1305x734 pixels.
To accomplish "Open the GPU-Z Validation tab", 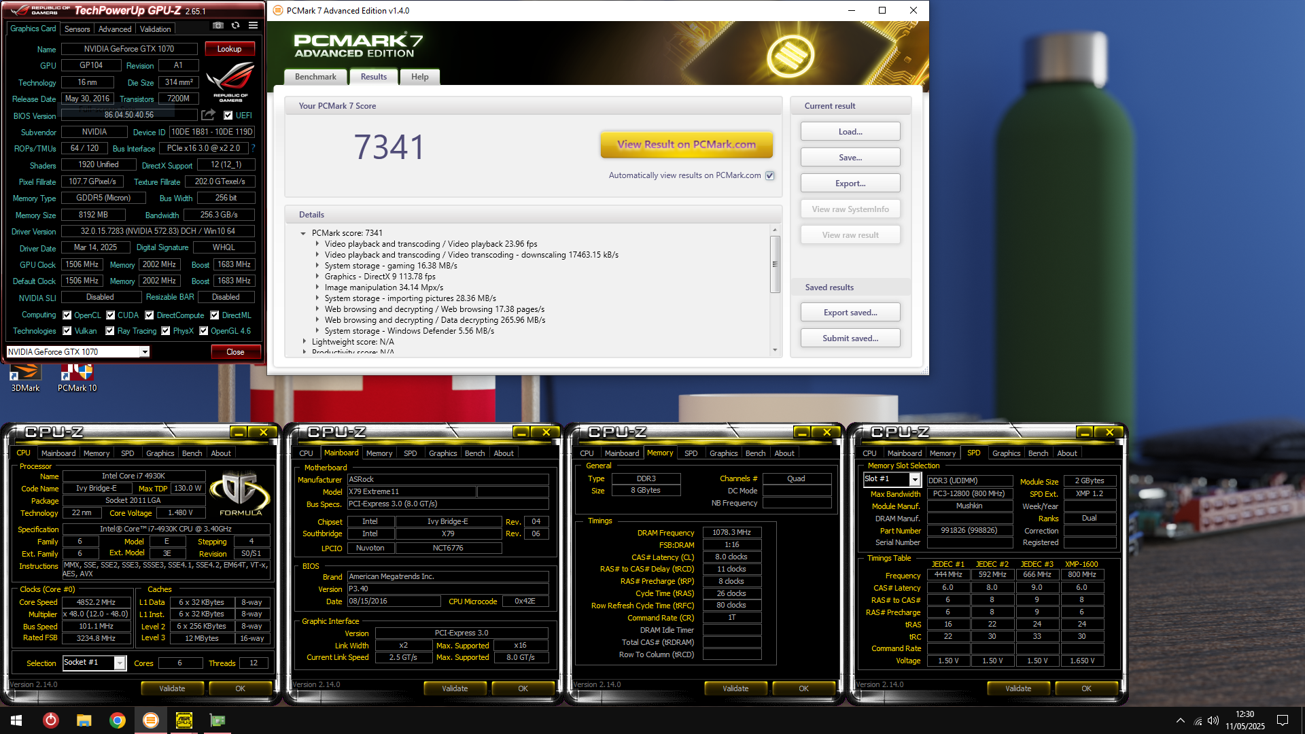I will [x=156, y=29].
